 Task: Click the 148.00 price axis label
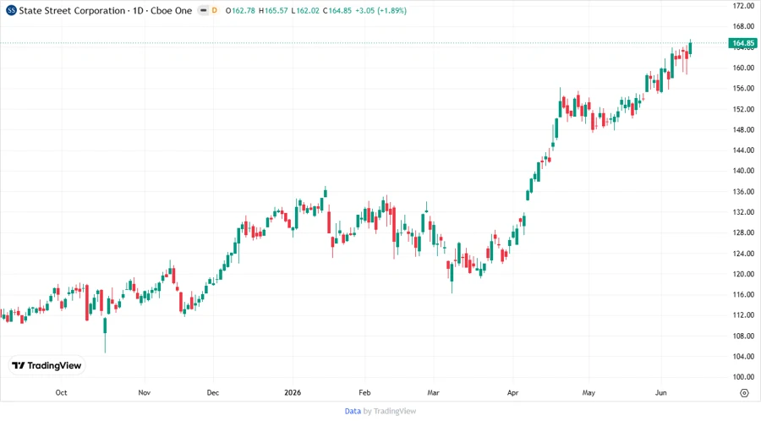(743, 129)
